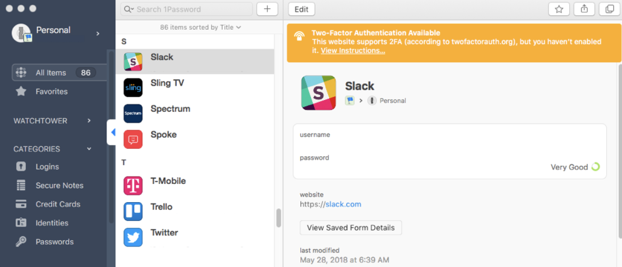Select the Spectrum entry title

pos(170,109)
